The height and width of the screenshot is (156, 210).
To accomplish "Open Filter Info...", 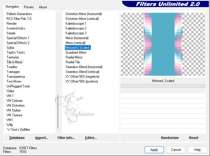I will 66,138.
